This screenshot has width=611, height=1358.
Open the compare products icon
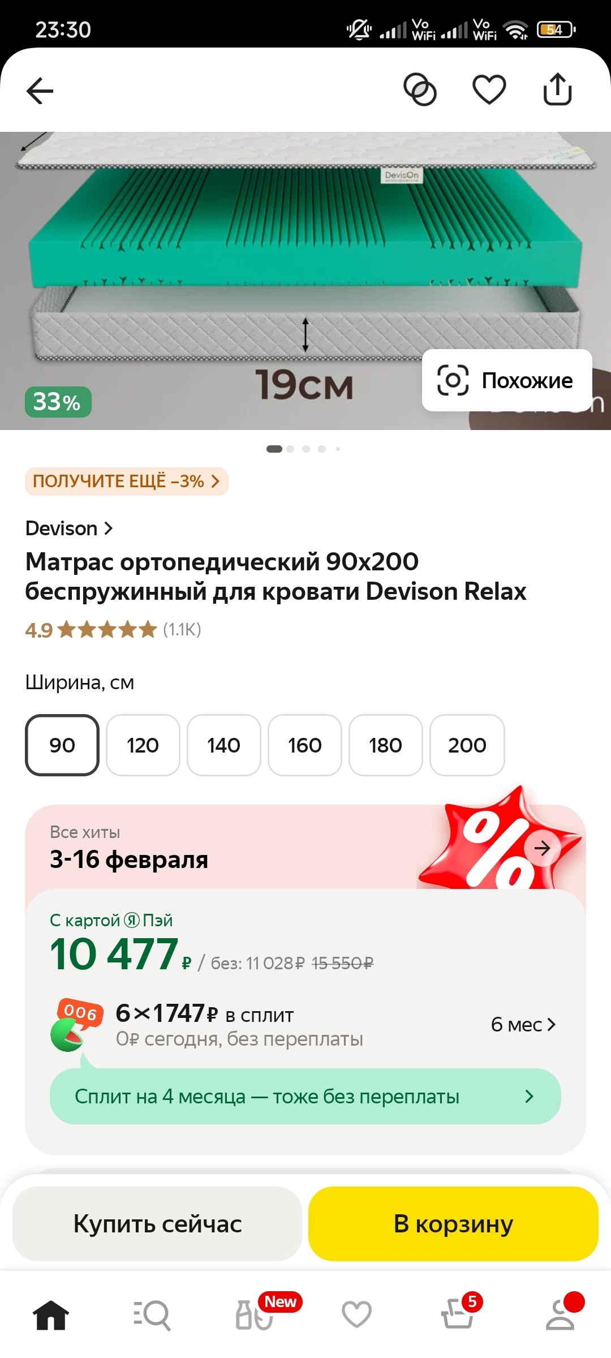point(420,90)
